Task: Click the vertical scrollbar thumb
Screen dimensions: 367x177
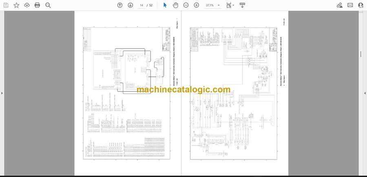Action: tap(361, 54)
